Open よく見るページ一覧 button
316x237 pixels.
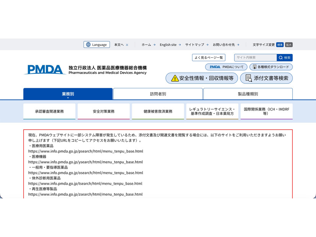click(x=208, y=58)
